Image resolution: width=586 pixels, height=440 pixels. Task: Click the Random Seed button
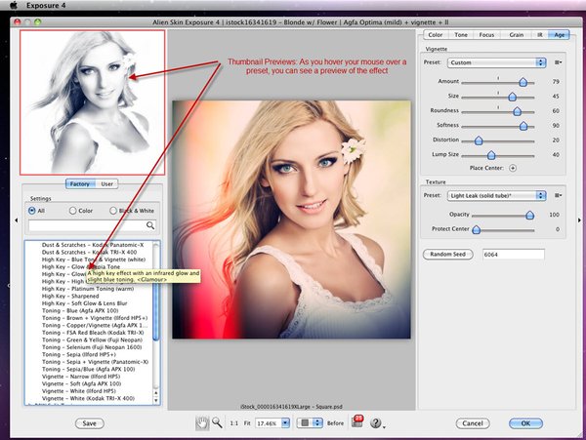point(449,255)
